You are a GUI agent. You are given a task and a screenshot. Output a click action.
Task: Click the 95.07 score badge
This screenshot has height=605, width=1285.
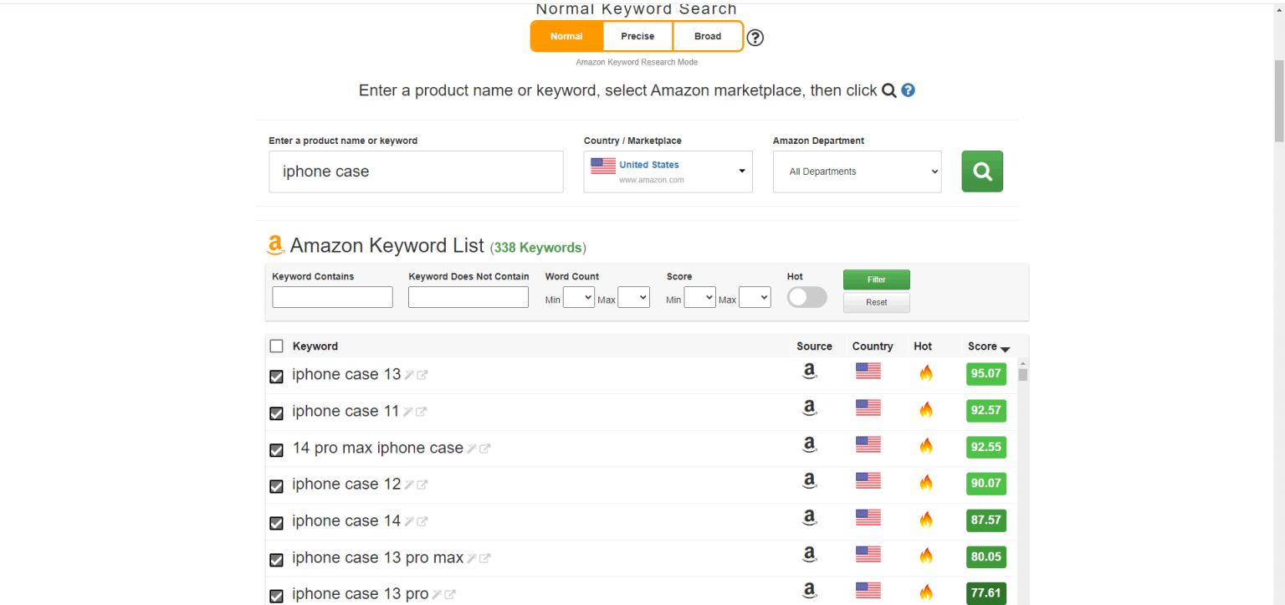tap(986, 373)
